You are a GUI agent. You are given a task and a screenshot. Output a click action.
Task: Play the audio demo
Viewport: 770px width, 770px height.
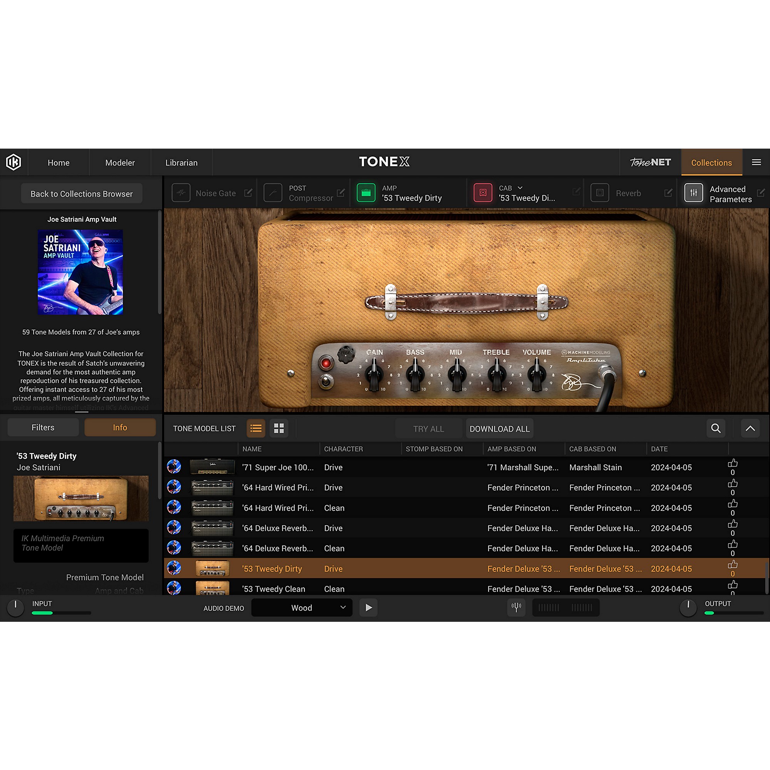[368, 608]
